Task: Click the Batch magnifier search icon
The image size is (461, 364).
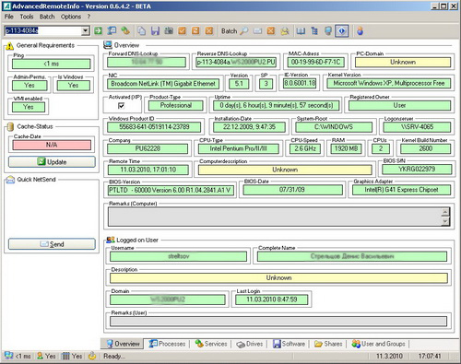Action: pos(244,30)
